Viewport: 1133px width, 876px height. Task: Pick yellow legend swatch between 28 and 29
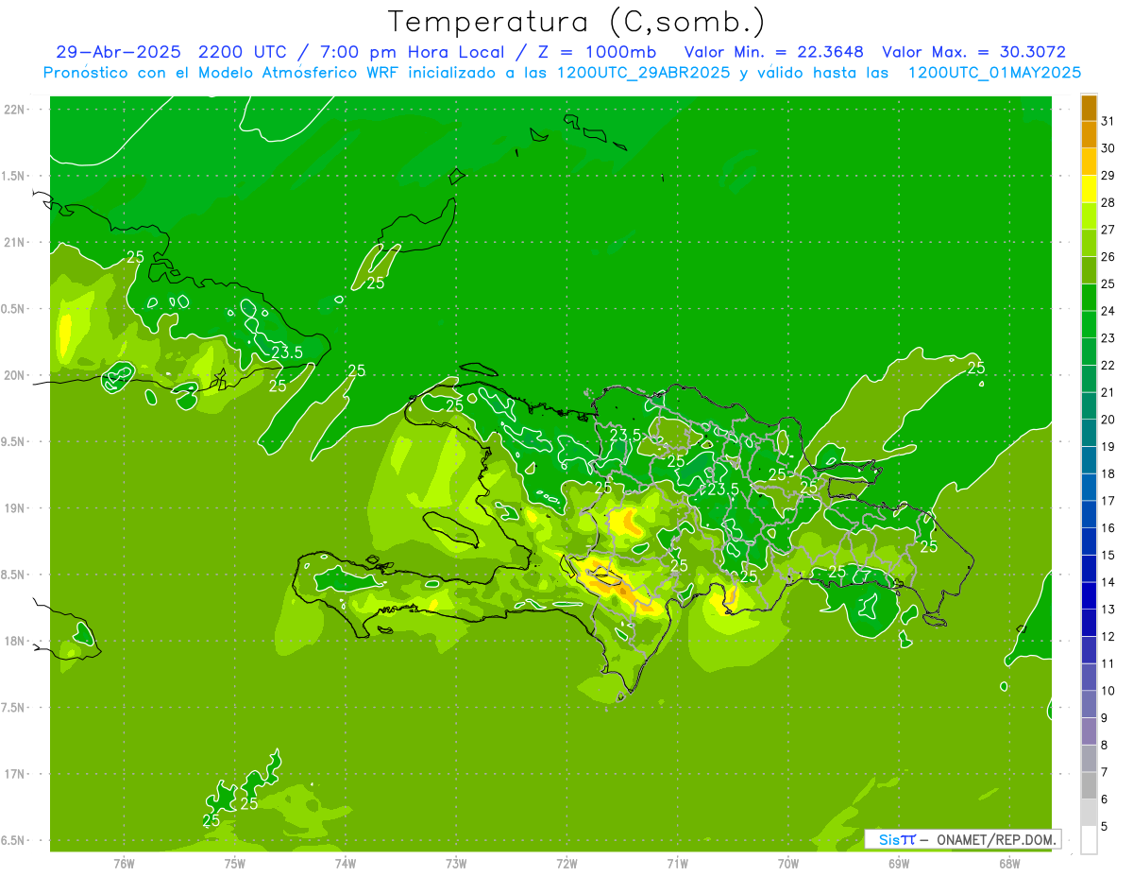click(1089, 189)
